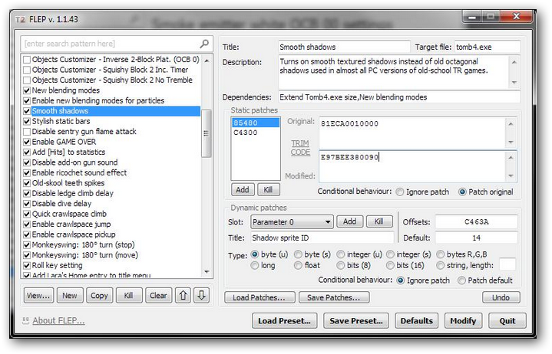Image resolution: width=552 pixels, height=354 pixels.
Task: Click the Default value field 14
Action: [476, 238]
